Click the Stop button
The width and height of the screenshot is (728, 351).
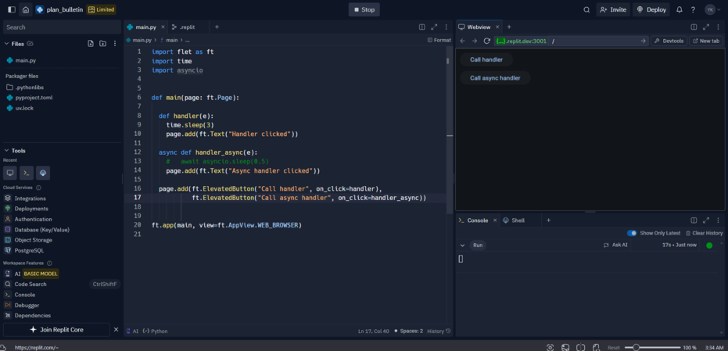pyautogui.click(x=364, y=9)
